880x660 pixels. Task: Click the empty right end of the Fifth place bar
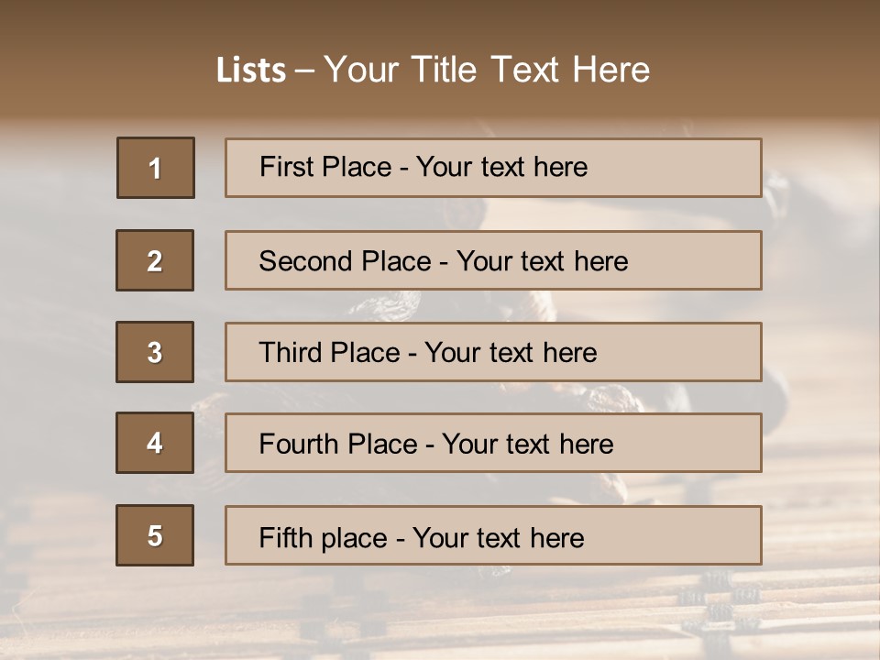pos(697,535)
